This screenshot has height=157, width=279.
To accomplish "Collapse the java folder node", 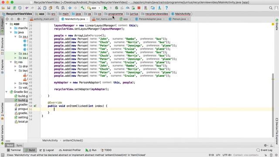I will tap(11, 32).
